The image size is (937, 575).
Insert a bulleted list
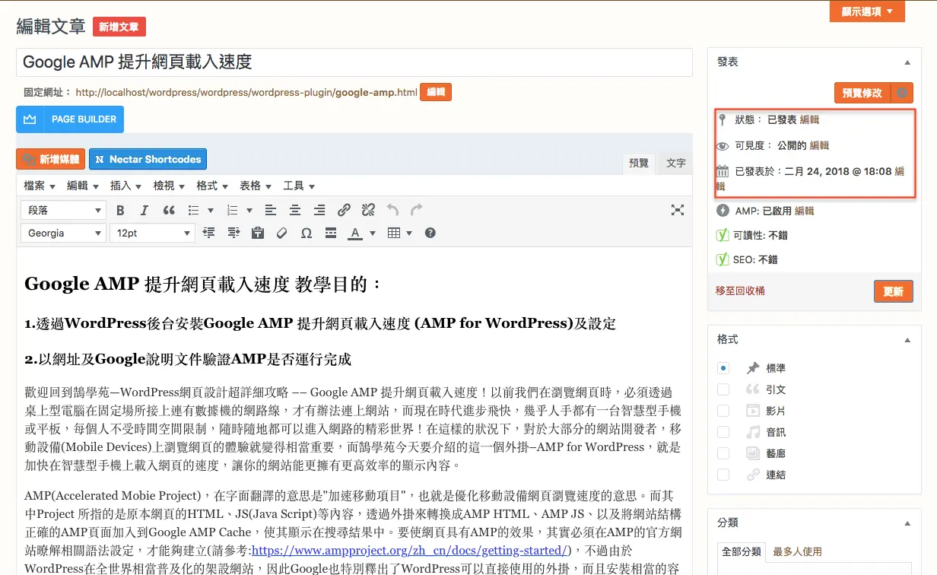point(194,211)
